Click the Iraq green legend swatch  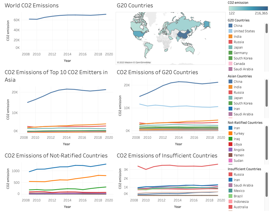click(230, 139)
